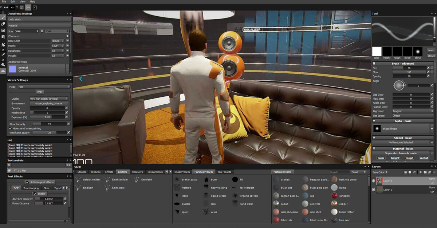Switch to the Textures shelf tab

tap(95, 172)
